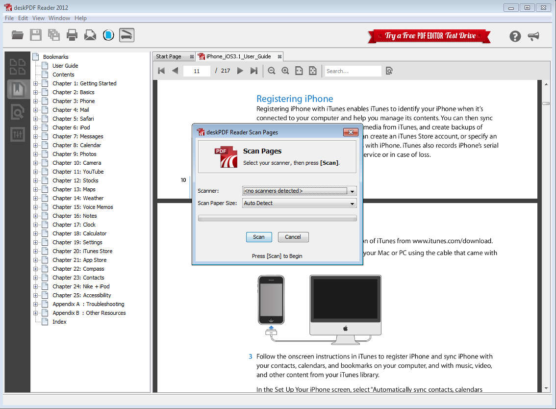Click the help question mark icon
This screenshot has height=409, width=556.
(x=515, y=36)
